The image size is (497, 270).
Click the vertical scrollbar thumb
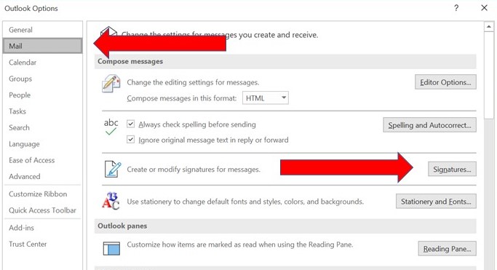(x=488, y=76)
